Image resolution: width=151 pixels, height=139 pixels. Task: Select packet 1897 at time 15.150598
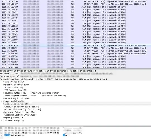75,40
